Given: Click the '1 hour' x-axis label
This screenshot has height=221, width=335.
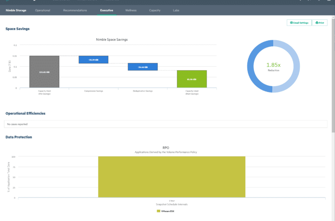Looking at the screenshot, I should pos(172,201).
